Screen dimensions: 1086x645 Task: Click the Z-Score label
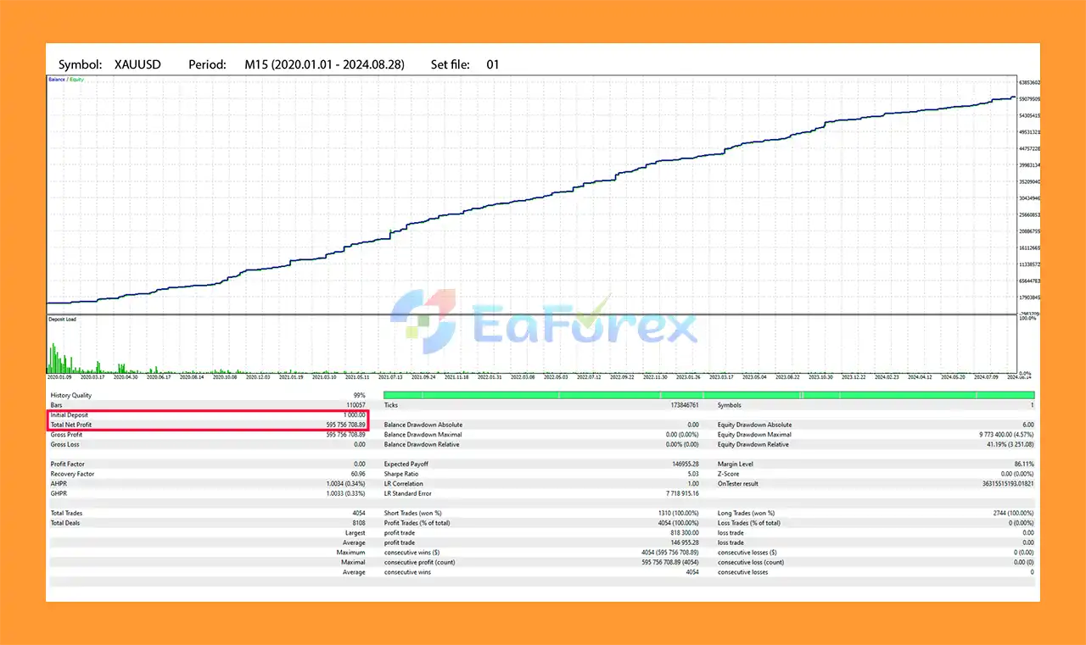[x=728, y=474]
